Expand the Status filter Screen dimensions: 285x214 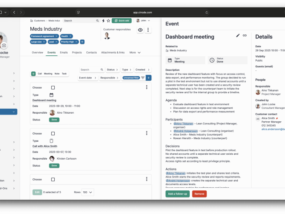[112, 70]
